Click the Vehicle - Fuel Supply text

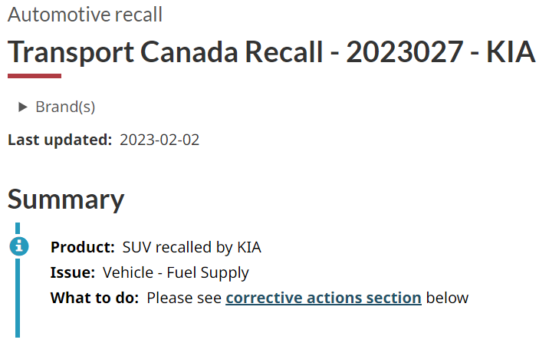pyautogui.click(x=176, y=273)
